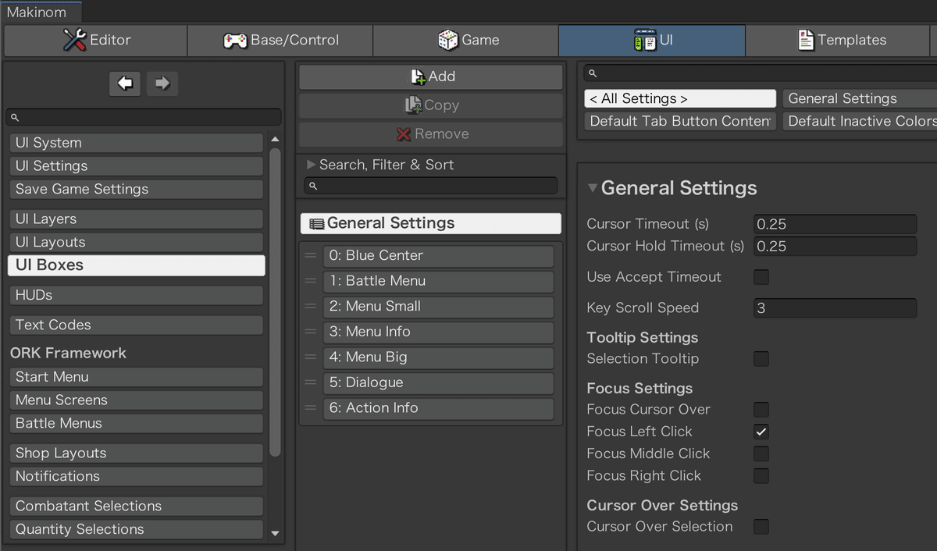
Task: Open the Notifications section
Action: point(137,476)
